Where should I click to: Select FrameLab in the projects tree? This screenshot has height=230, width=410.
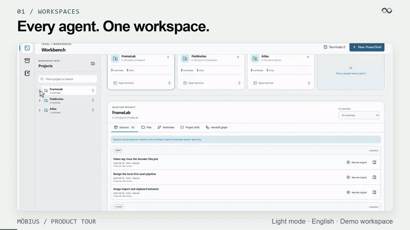(x=67, y=90)
